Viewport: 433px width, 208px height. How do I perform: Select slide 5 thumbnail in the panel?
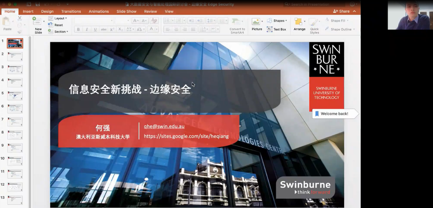pyautogui.click(x=15, y=95)
